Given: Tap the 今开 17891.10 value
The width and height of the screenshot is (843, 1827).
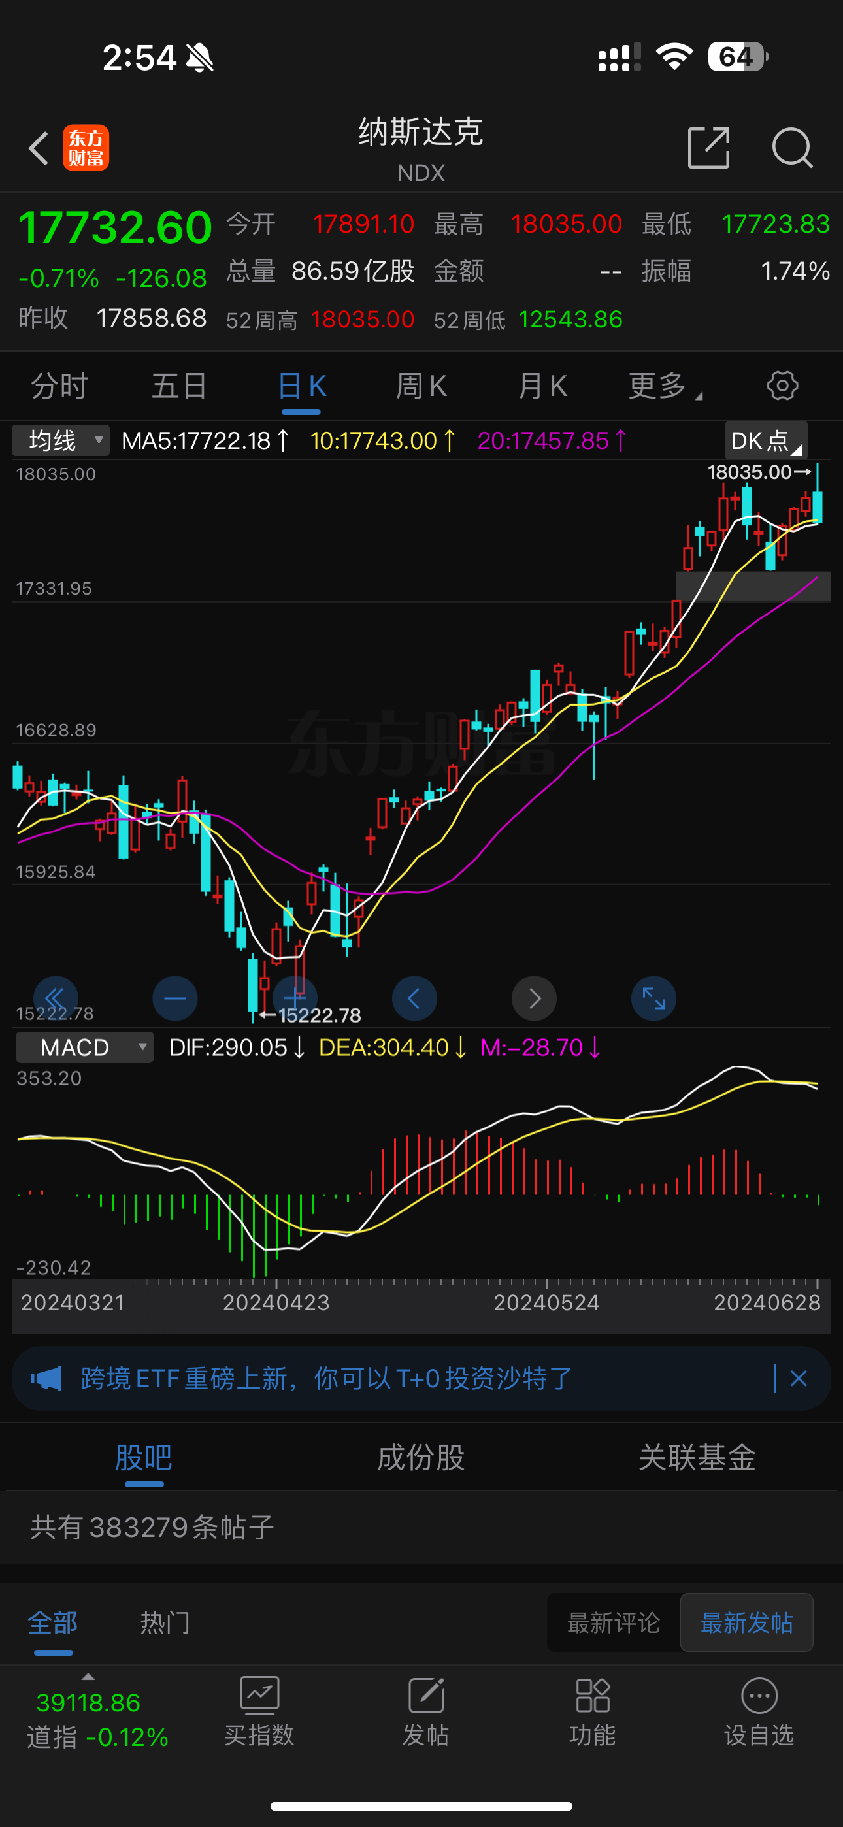Looking at the screenshot, I should pos(363,224).
